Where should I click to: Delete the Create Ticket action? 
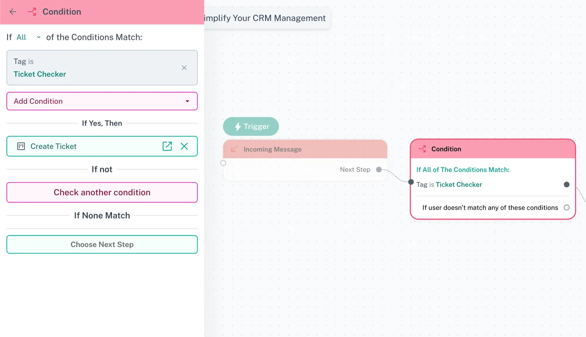pyautogui.click(x=184, y=146)
